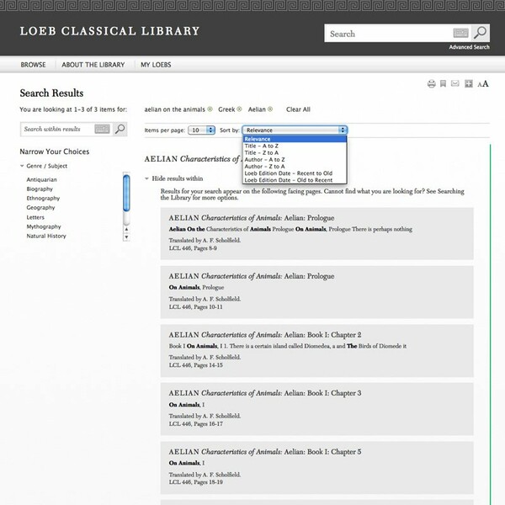Click the Sort by Relevance dropdown
This screenshot has height=505, width=505.
click(x=295, y=130)
